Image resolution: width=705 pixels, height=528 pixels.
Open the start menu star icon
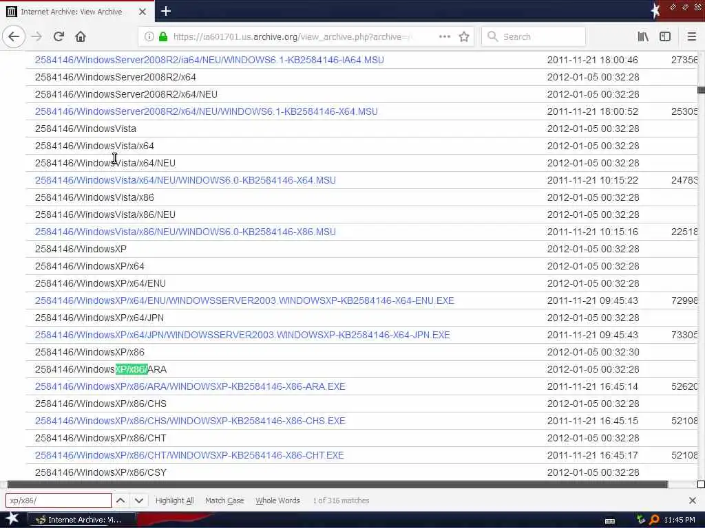11,519
